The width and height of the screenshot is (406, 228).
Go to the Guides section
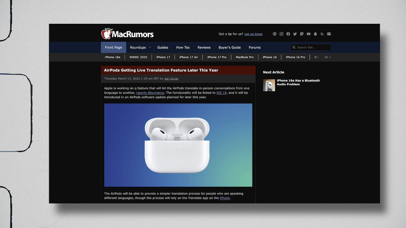pos(163,48)
